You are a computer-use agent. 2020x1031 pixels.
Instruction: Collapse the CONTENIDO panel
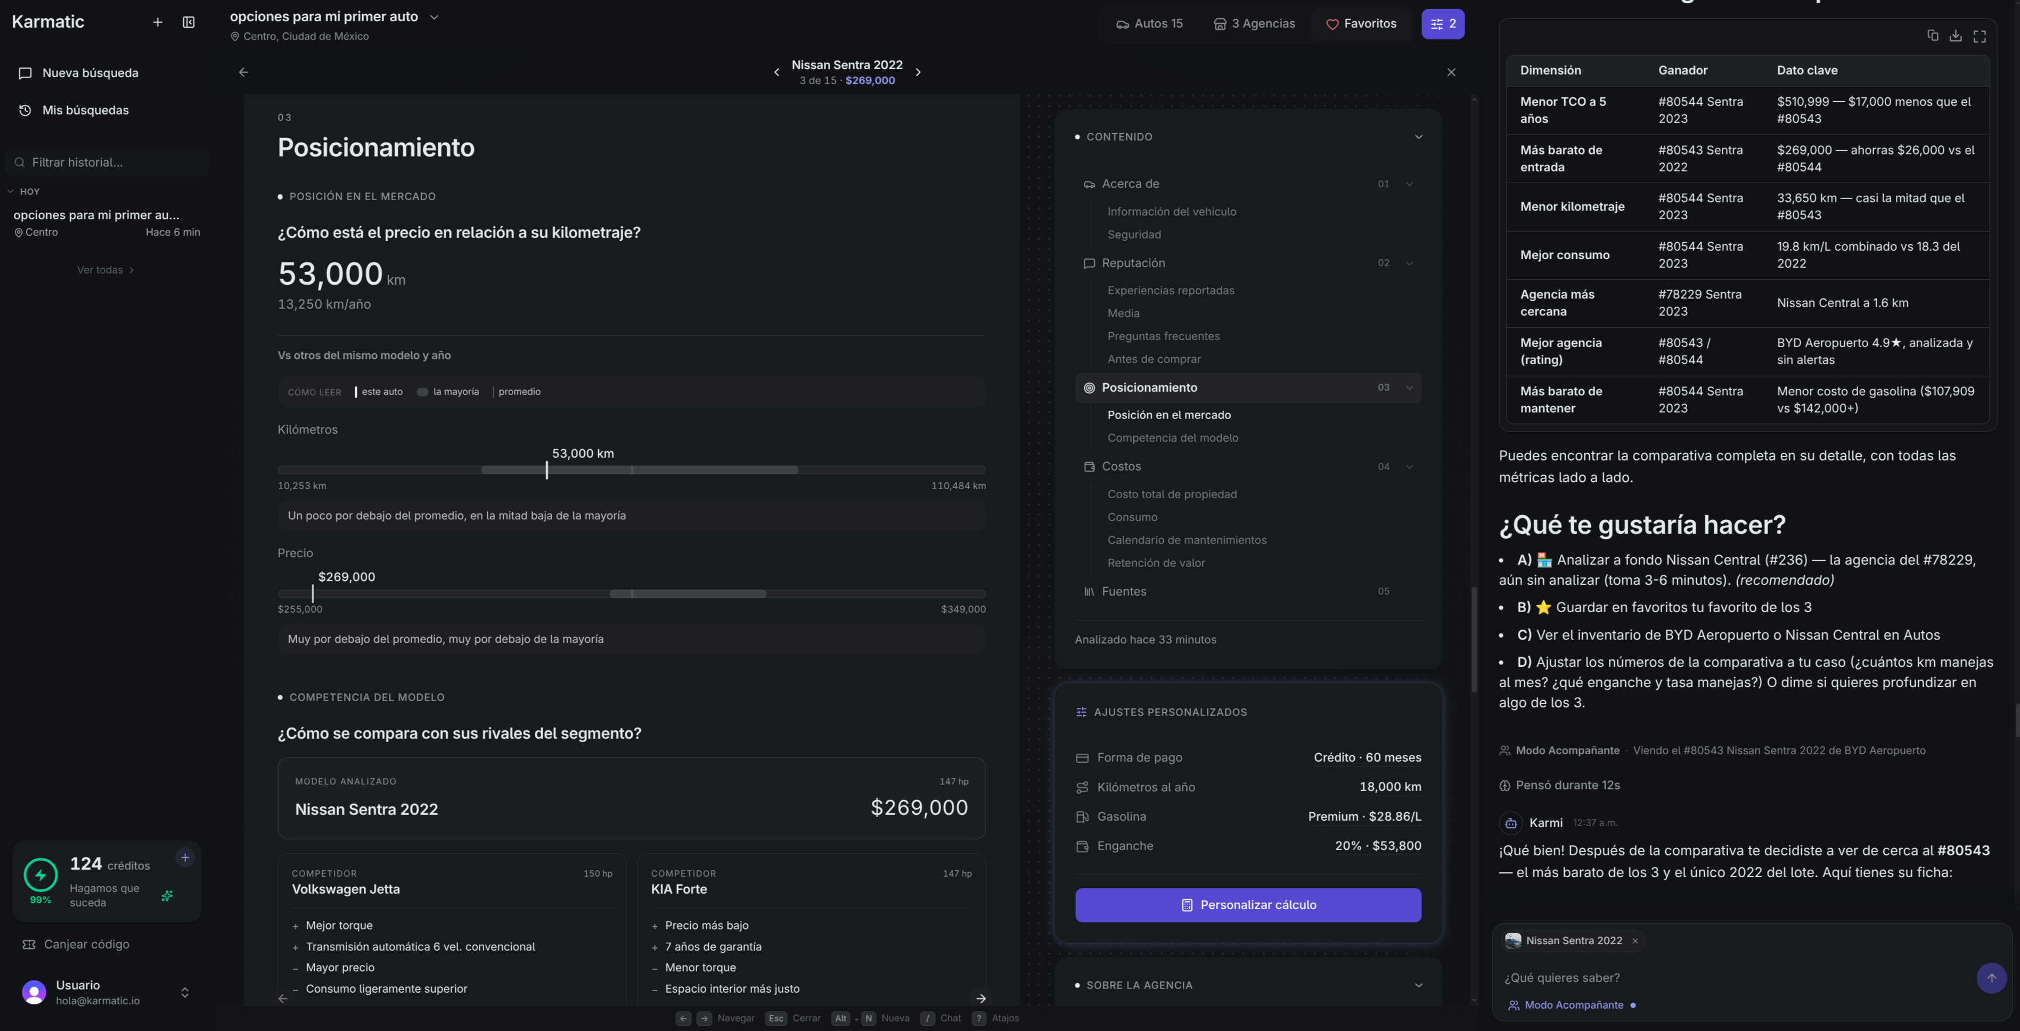1419,137
